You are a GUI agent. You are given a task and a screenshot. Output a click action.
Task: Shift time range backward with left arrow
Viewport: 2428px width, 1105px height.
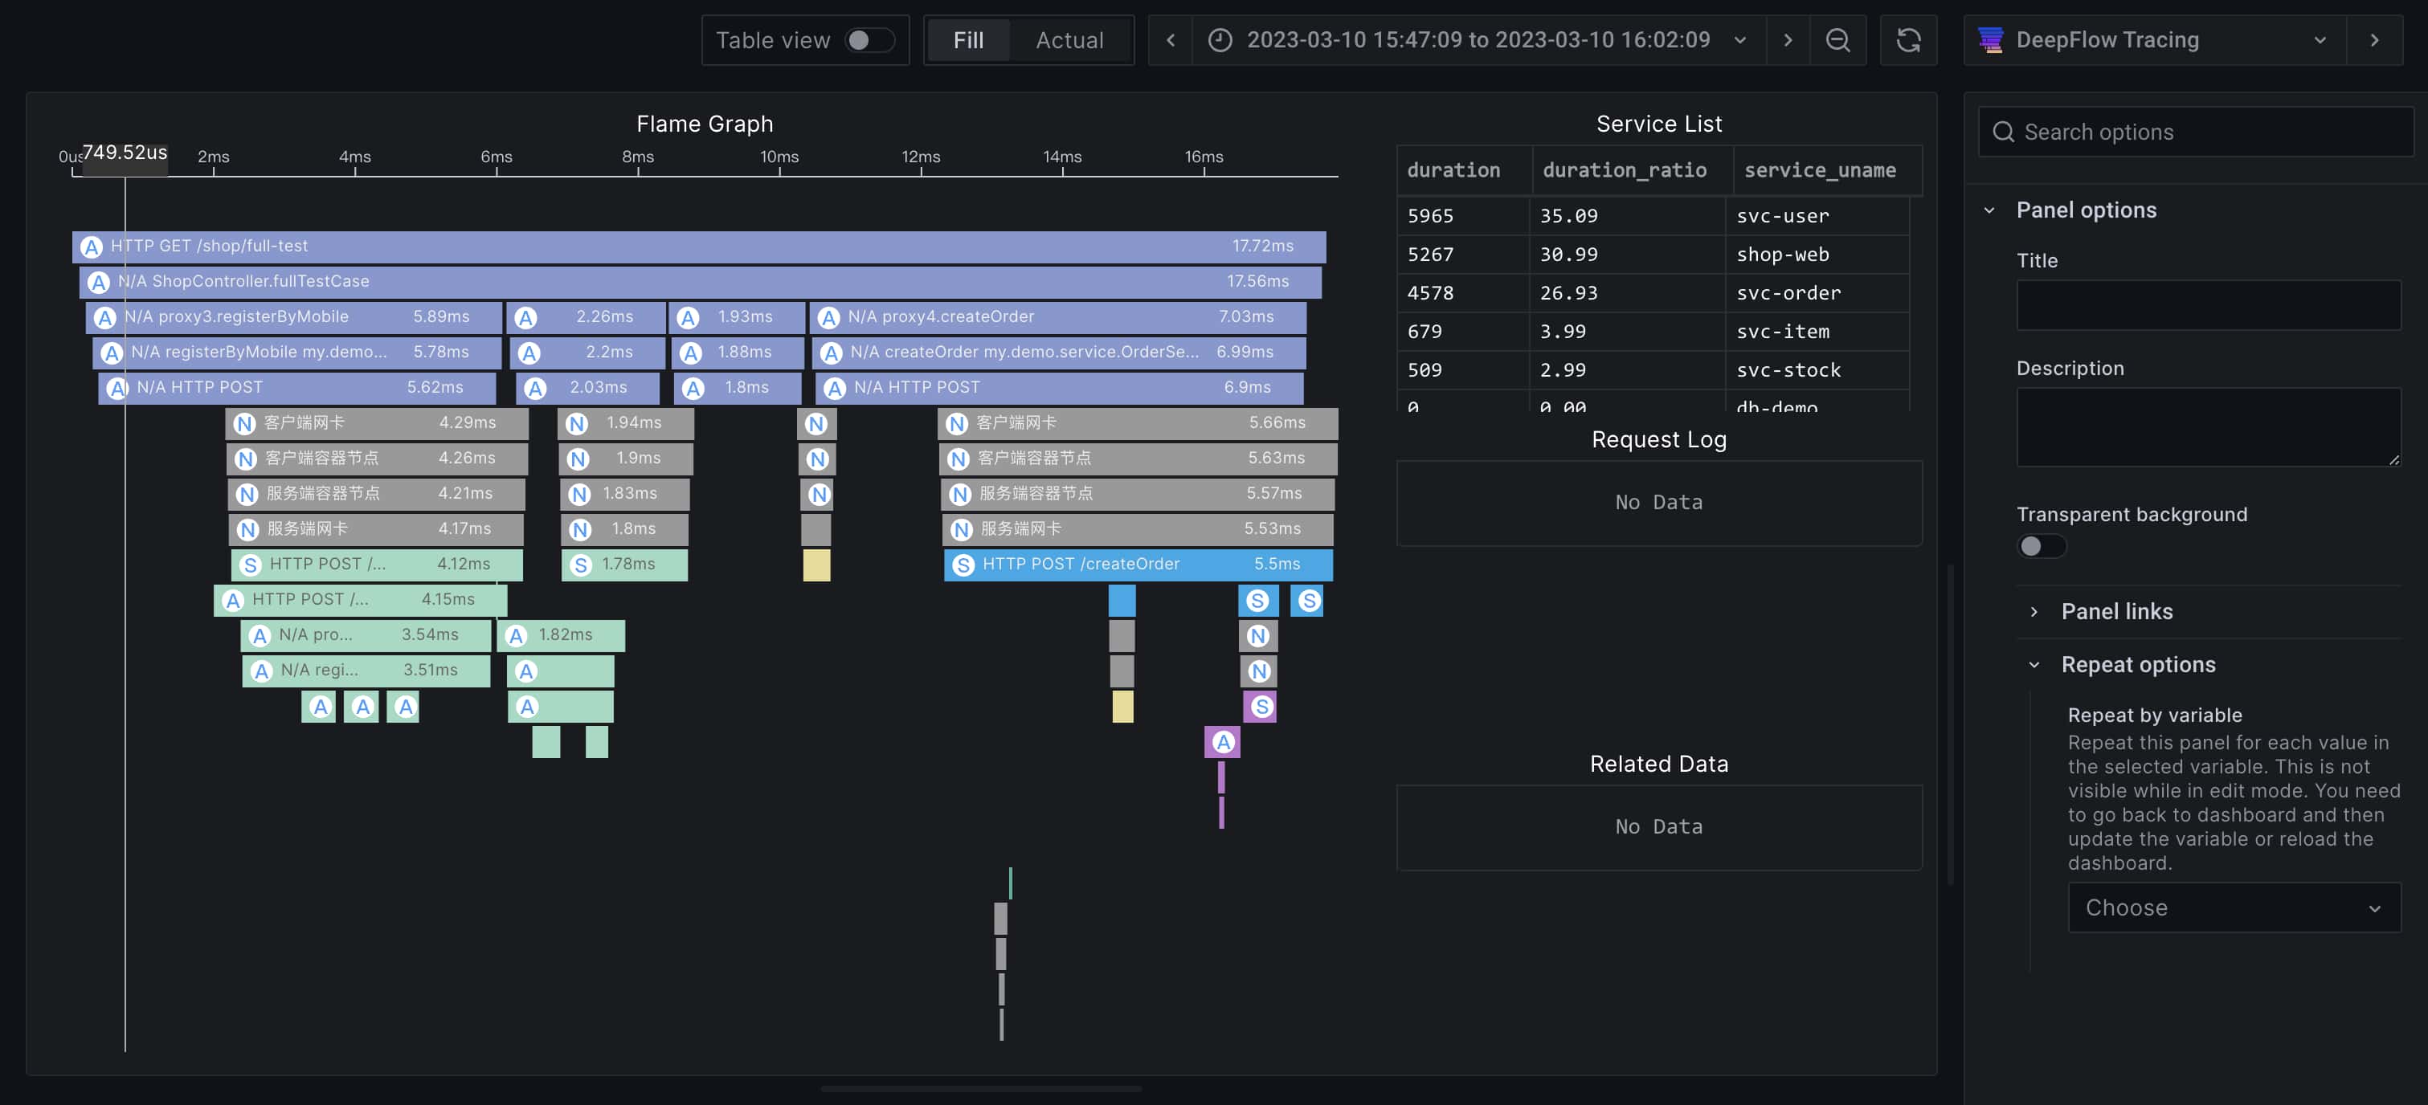[x=1171, y=39]
